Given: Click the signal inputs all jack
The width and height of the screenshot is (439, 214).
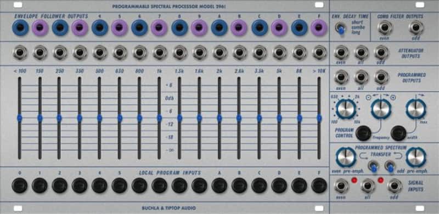Looking at the screenshot, I should click(x=368, y=186).
